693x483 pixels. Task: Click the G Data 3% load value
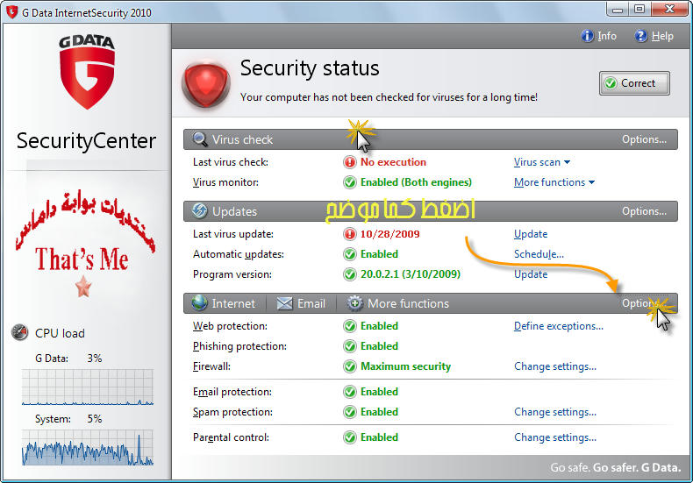(x=95, y=358)
